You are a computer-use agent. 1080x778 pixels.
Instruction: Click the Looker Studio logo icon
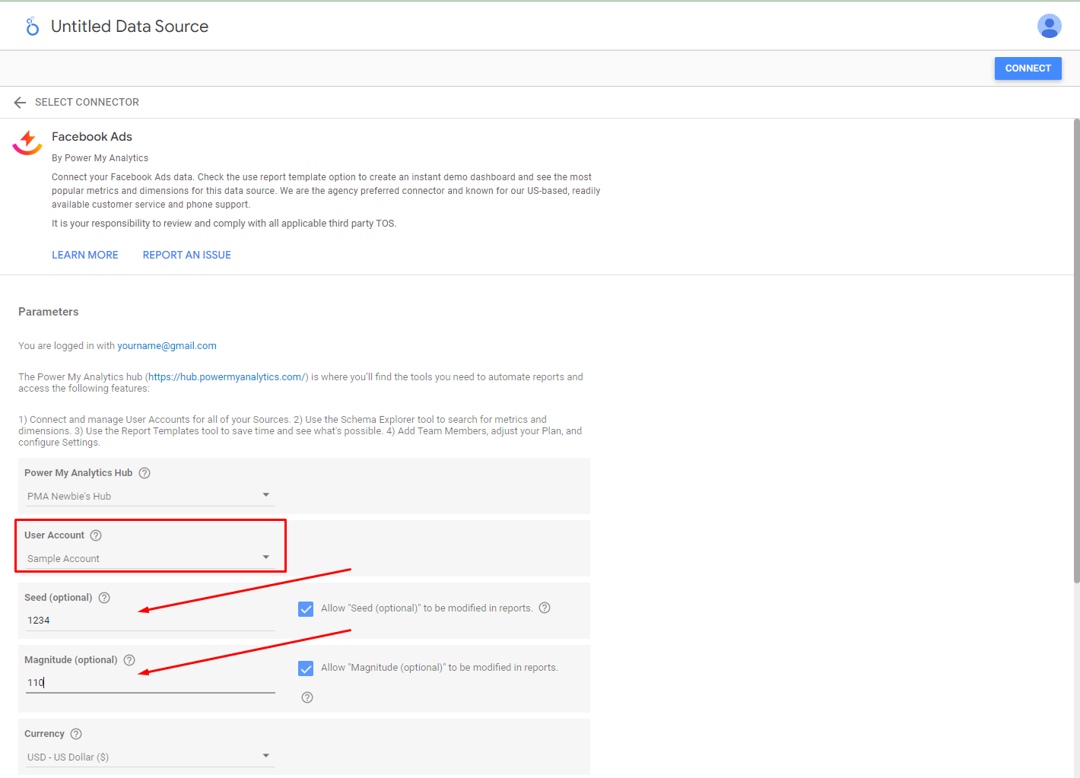32,27
